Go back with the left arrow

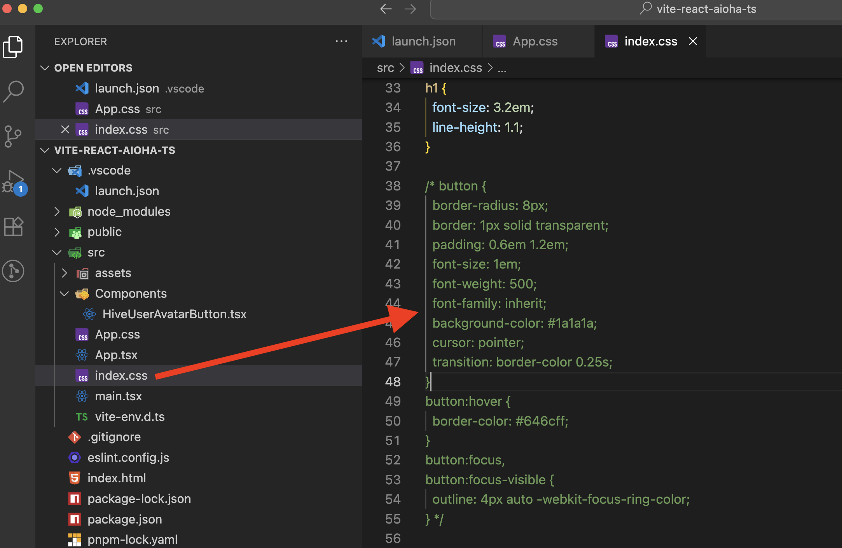tap(386, 9)
